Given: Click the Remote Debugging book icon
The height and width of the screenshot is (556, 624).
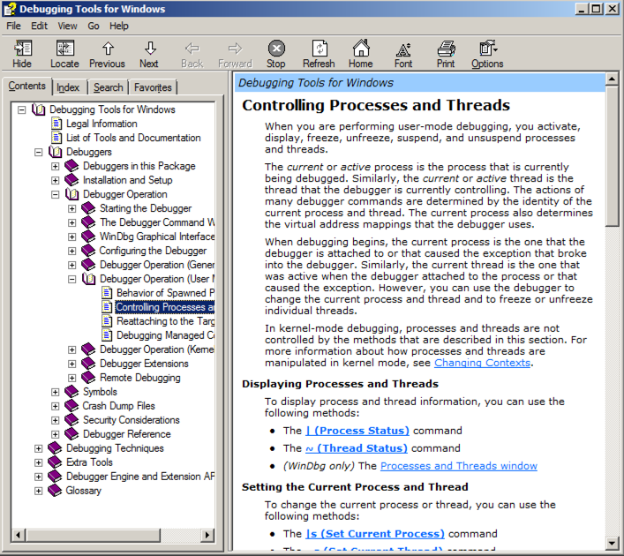Looking at the screenshot, I should 88,378.
